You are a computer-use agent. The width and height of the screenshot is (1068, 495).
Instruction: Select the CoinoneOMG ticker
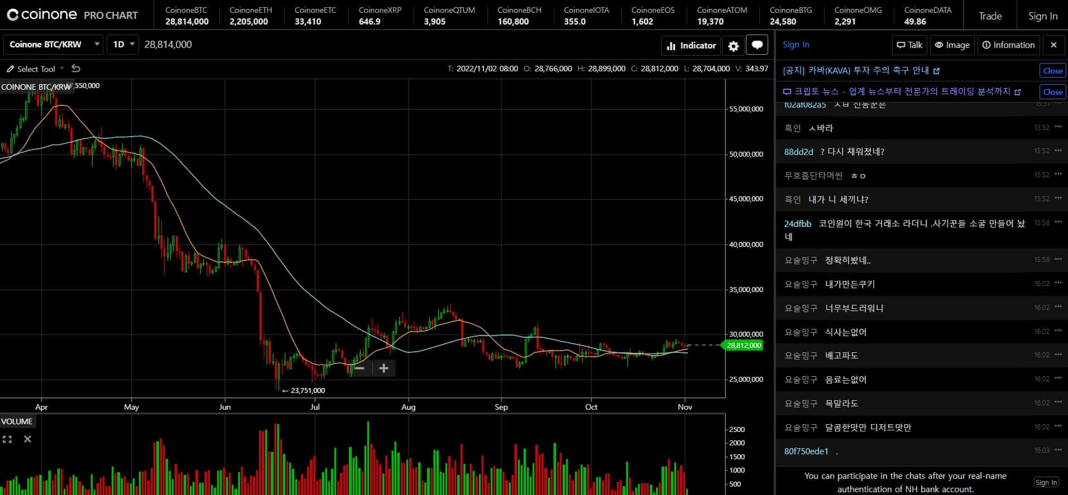click(858, 16)
